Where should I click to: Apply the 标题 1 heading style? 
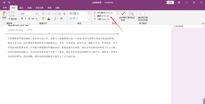point(74,13)
